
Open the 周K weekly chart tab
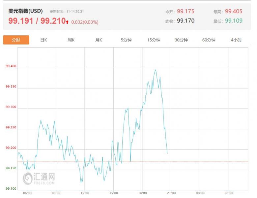[x=71, y=40]
